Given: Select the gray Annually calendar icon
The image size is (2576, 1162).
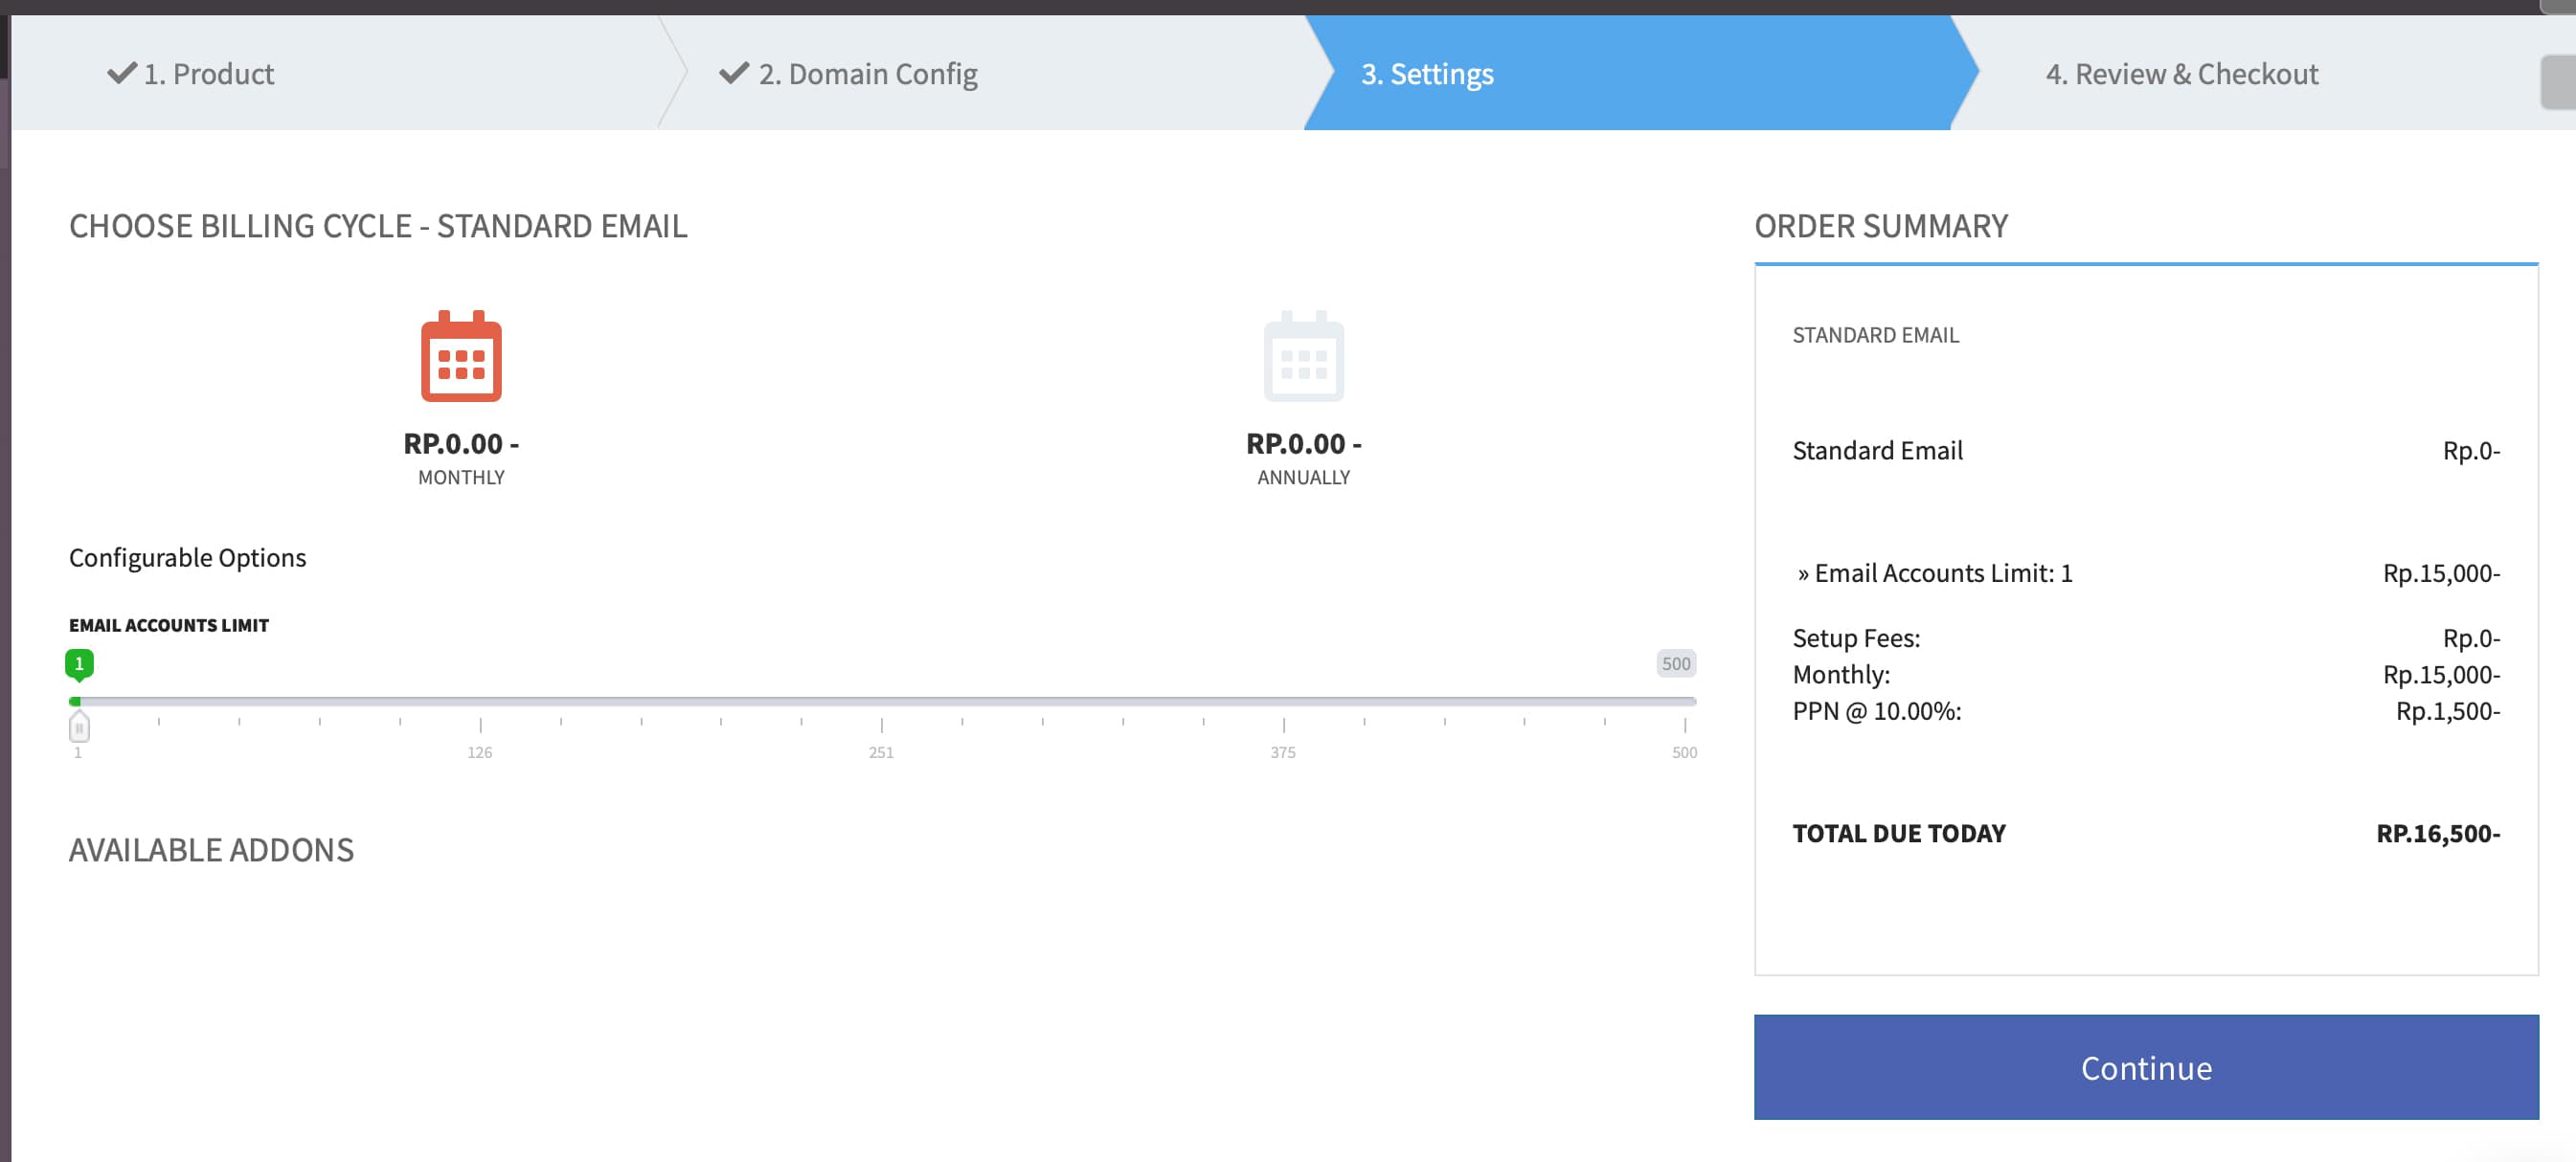Looking at the screenshot, I should point(1303,357).
